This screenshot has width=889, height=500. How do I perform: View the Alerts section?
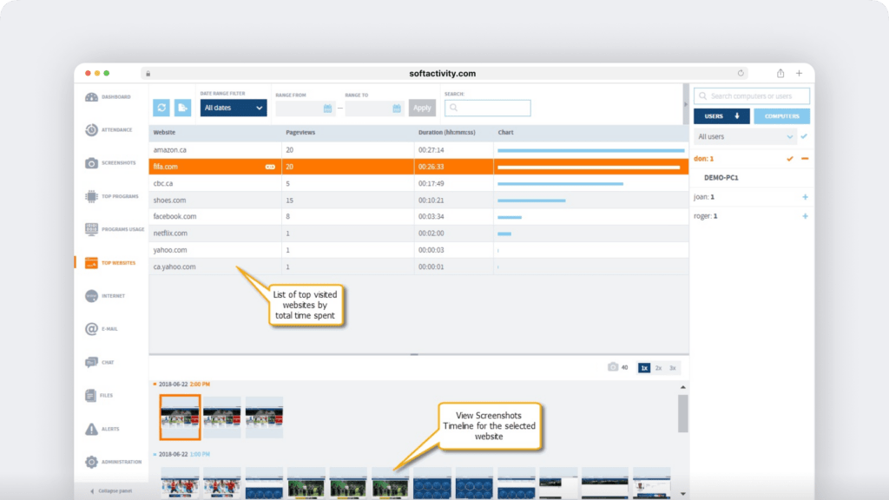(x=109, y=428)
